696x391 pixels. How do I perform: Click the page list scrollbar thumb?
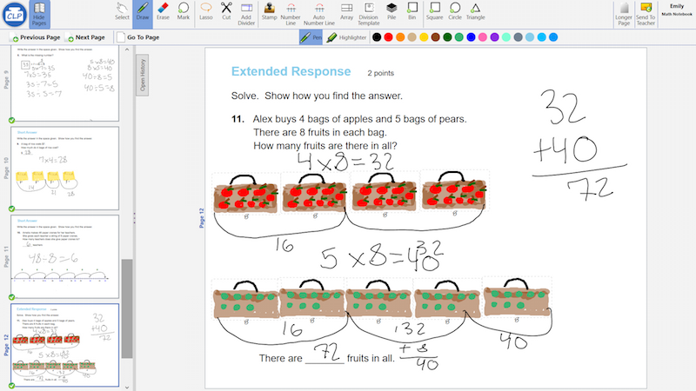pos(127,308)
